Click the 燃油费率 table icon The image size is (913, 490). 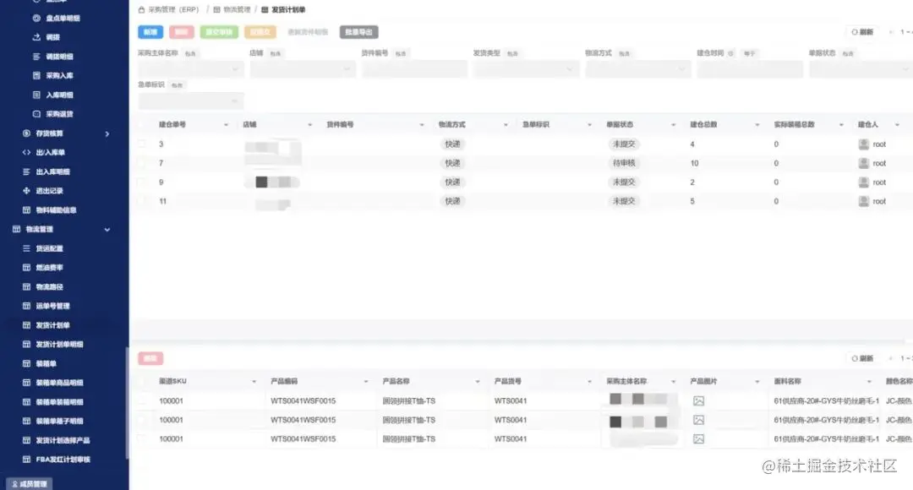click(26, 268)
